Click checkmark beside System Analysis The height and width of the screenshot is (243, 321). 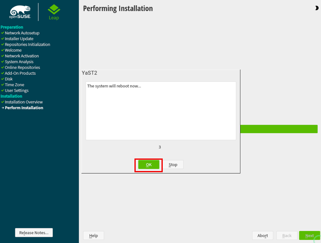tap(2, 61)
